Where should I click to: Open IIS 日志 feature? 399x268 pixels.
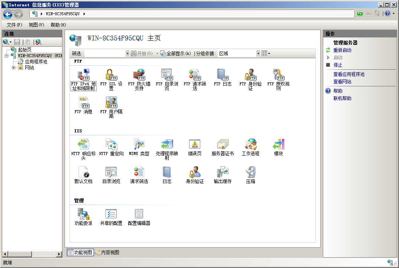[167, 175]
